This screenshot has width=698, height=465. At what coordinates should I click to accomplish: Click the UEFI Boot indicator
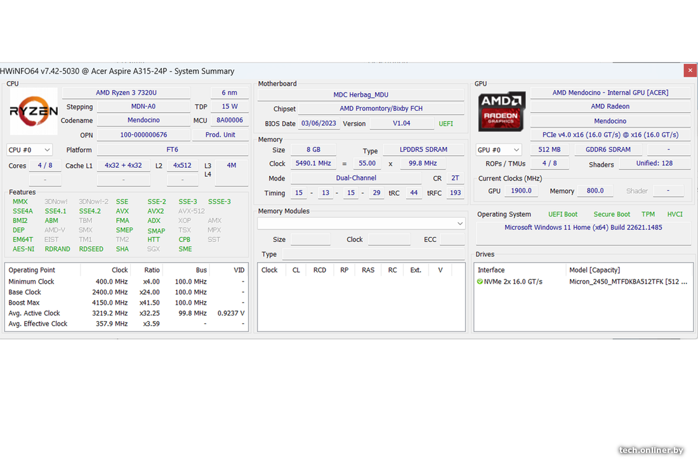563,214
